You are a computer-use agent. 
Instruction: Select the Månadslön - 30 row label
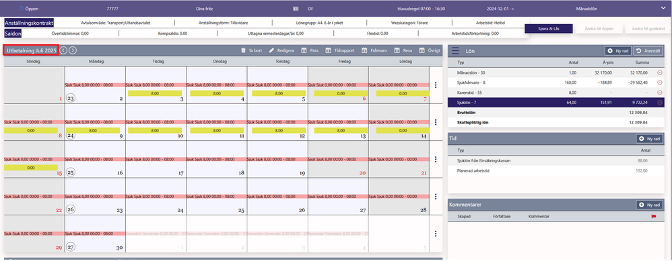[471, 73]
